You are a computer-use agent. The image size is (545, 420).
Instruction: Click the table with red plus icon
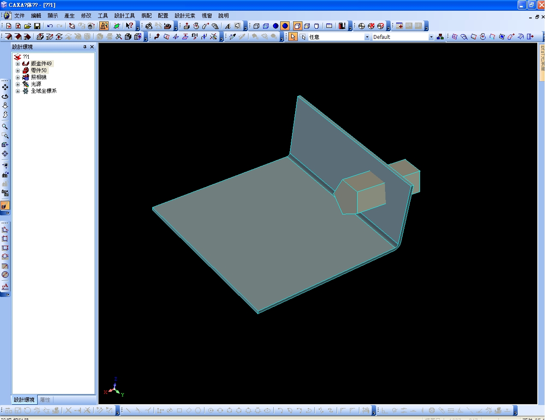[400, 26]
